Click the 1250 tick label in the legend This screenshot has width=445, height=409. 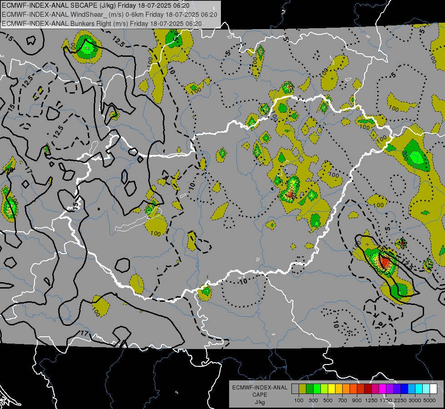[371, 400]
